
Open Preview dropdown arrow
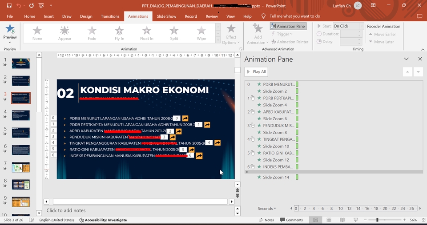coord(10,42)
